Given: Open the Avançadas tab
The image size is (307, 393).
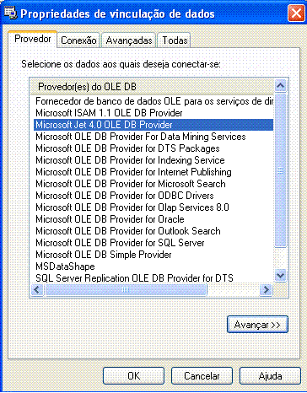Looking at the screenshot, I should tap(129, 40).
